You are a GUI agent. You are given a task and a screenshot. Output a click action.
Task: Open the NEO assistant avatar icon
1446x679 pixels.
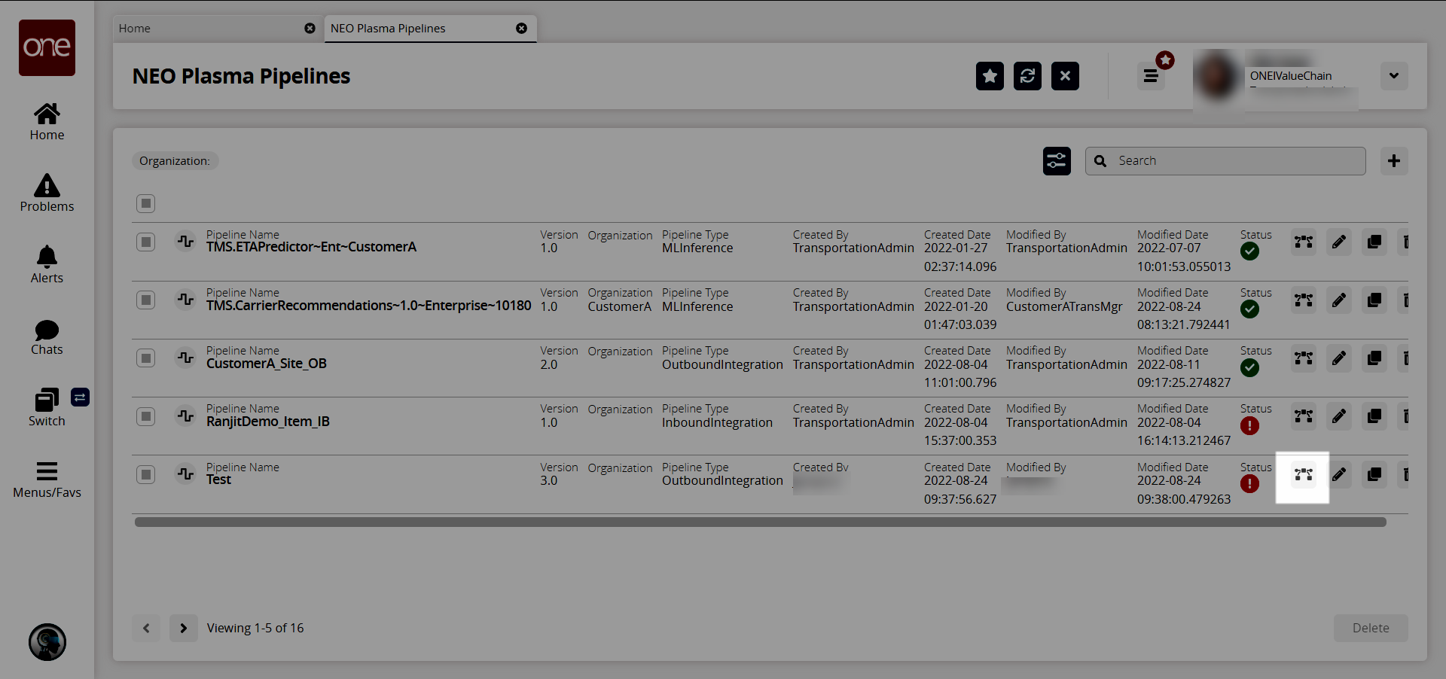point(47,642)
